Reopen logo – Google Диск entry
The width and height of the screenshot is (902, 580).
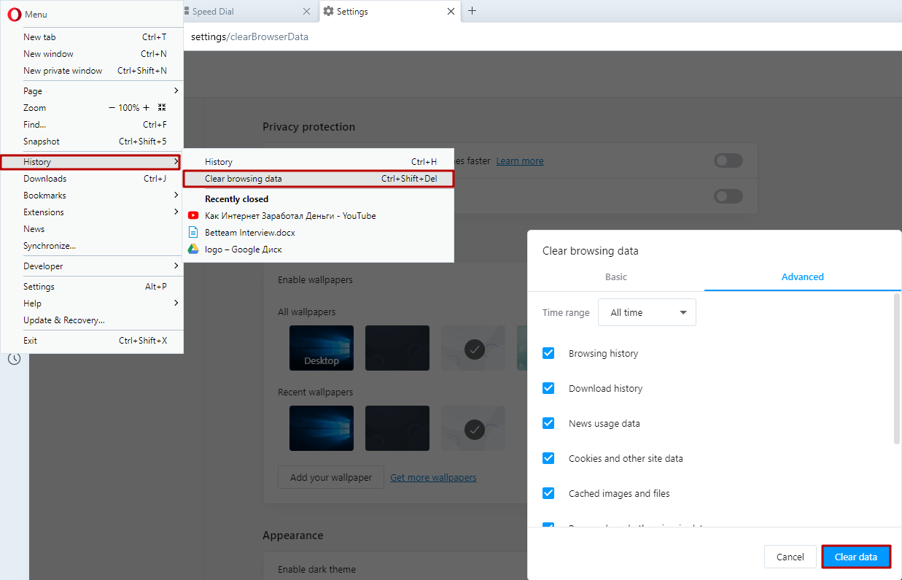pos(318,250)
